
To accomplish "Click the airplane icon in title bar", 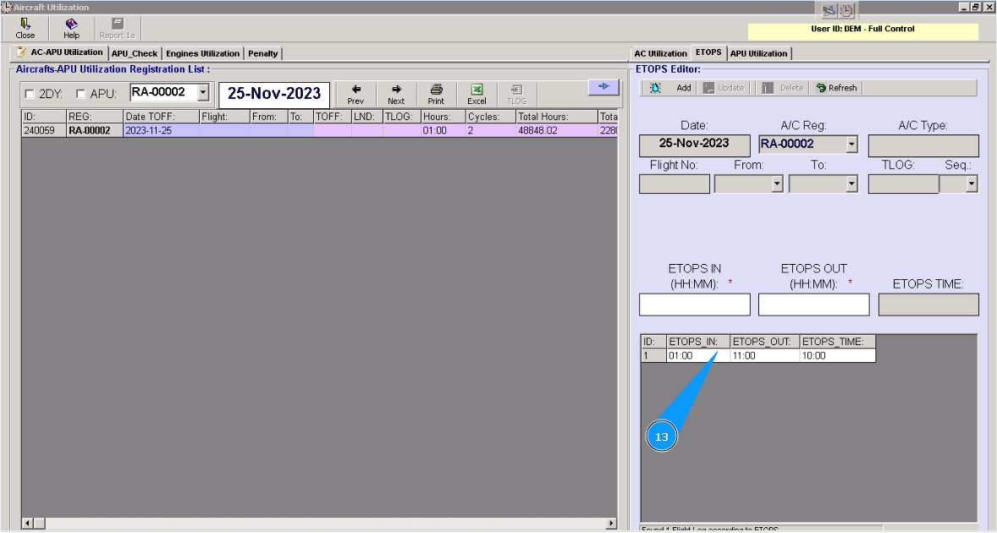I will [829, 10].
